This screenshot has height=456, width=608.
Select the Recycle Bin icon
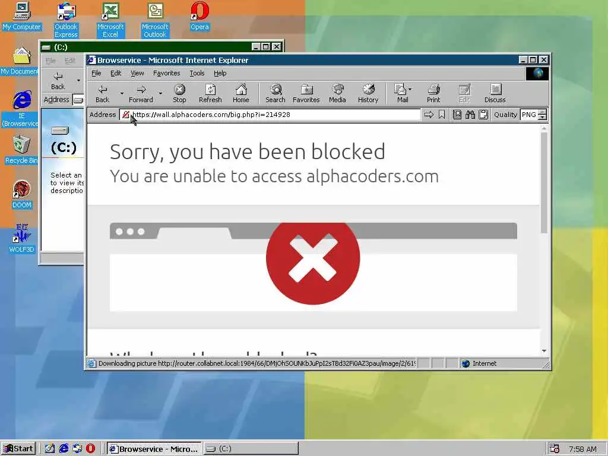pos(21,150)
